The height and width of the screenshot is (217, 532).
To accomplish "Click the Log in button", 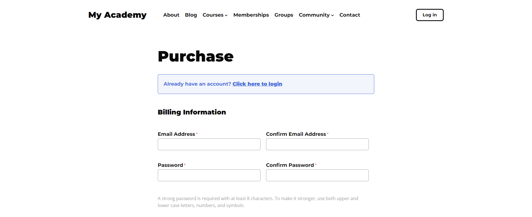I will click(430, 15).
